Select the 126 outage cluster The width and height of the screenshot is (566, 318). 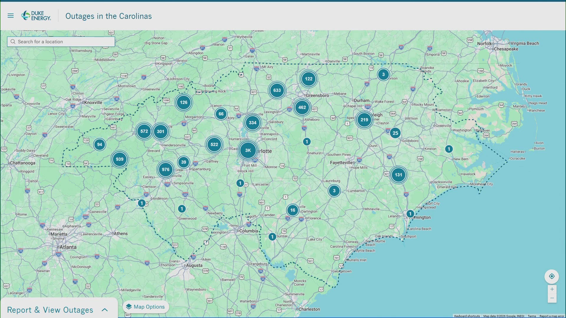coord(183,102)
